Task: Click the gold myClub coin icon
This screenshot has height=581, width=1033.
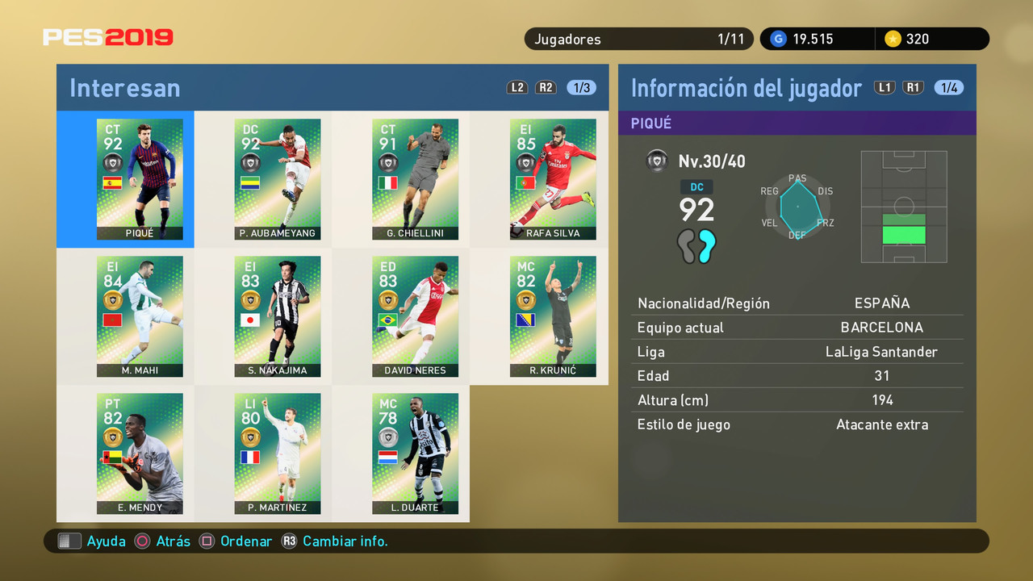Action: pos(892,39)
